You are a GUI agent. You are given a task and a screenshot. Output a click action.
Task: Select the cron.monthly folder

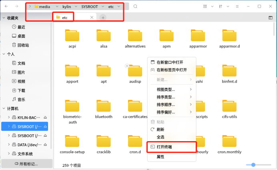coord(229,144)
